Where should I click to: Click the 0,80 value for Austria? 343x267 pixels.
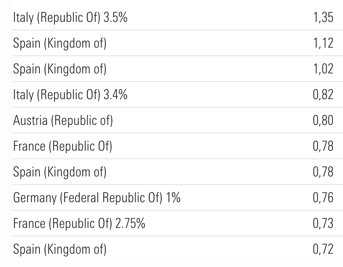(323, 121)
